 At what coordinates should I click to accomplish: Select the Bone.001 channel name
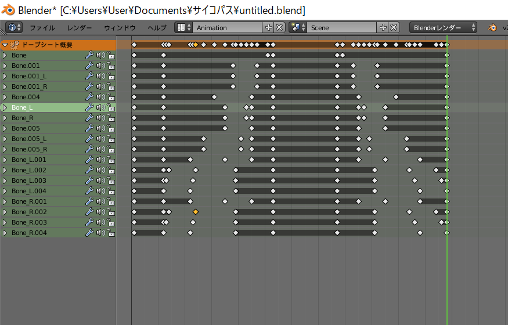[26, 66]
